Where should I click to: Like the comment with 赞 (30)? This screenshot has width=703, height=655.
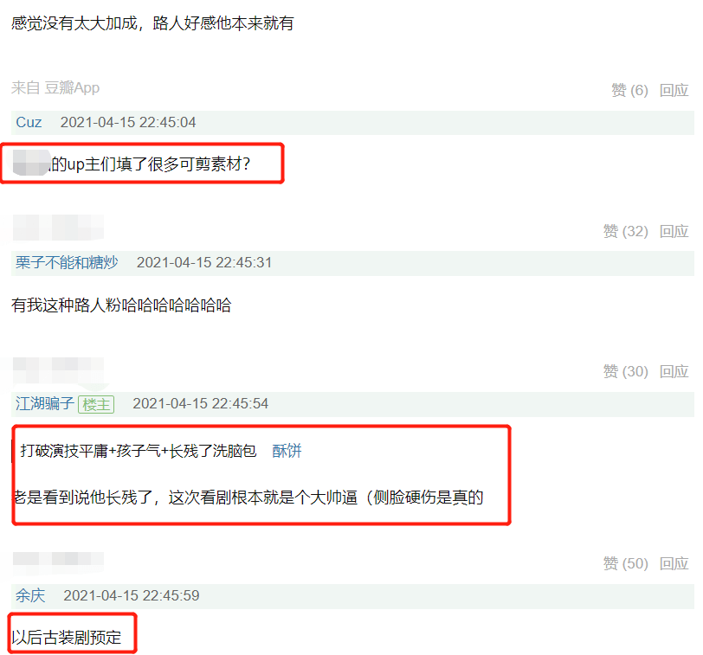point(625,371)
